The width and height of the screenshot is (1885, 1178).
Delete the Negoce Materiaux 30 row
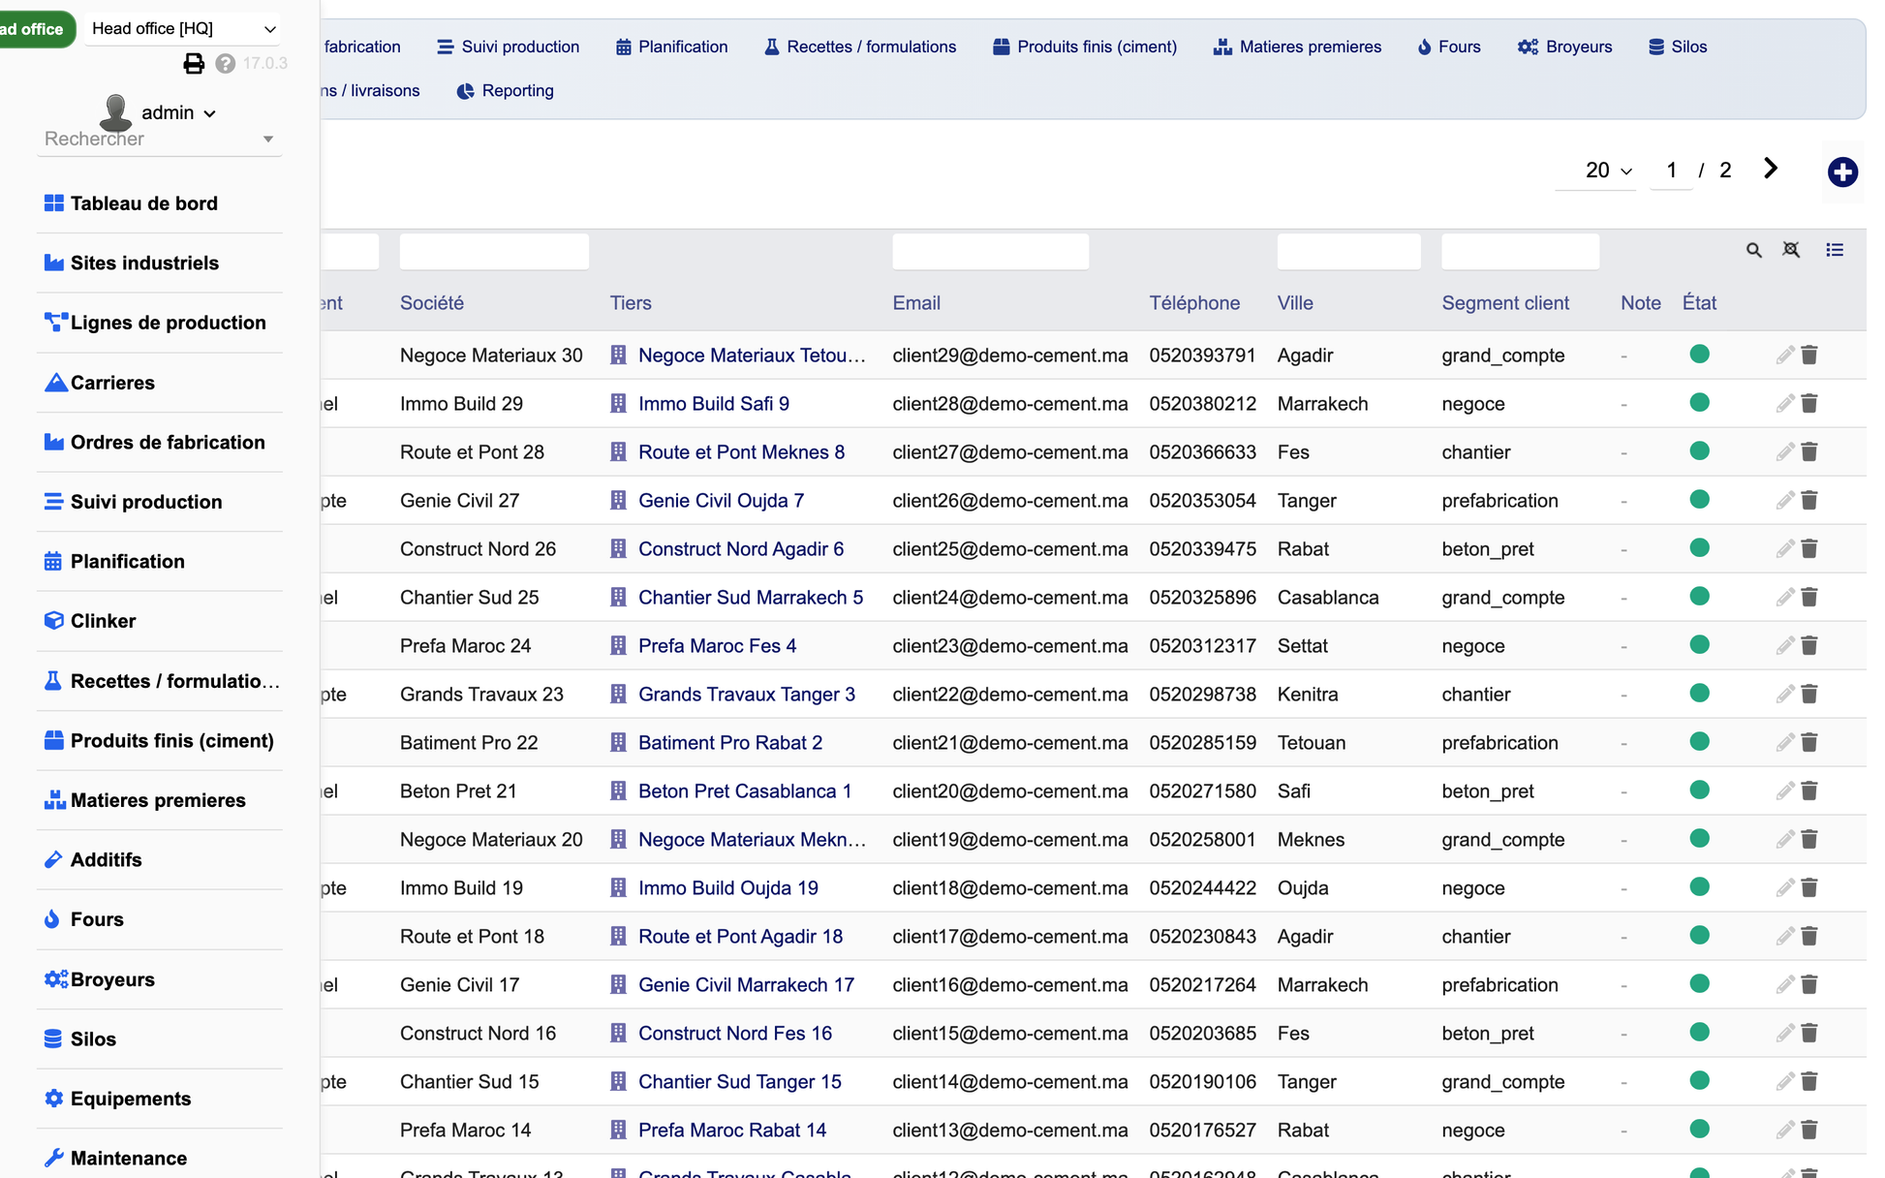coord(1809,356)
